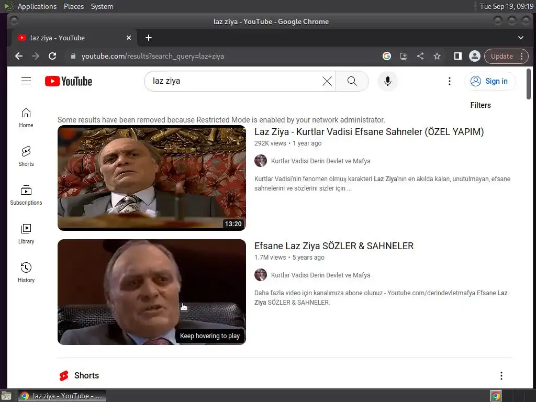Share this page via share icon

420,56
